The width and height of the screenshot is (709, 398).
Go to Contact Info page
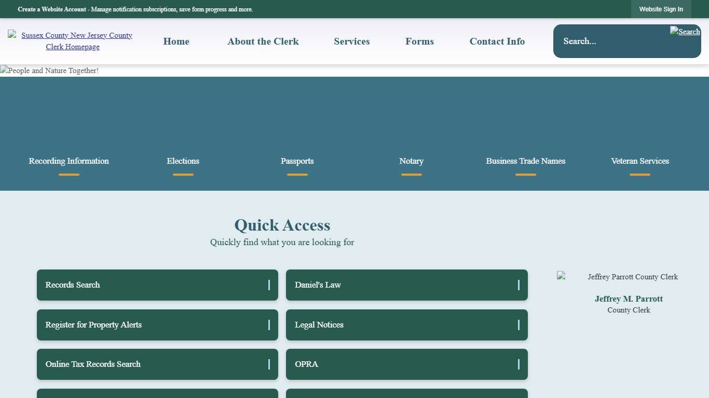pyautogui.click(x=497, y=41)
